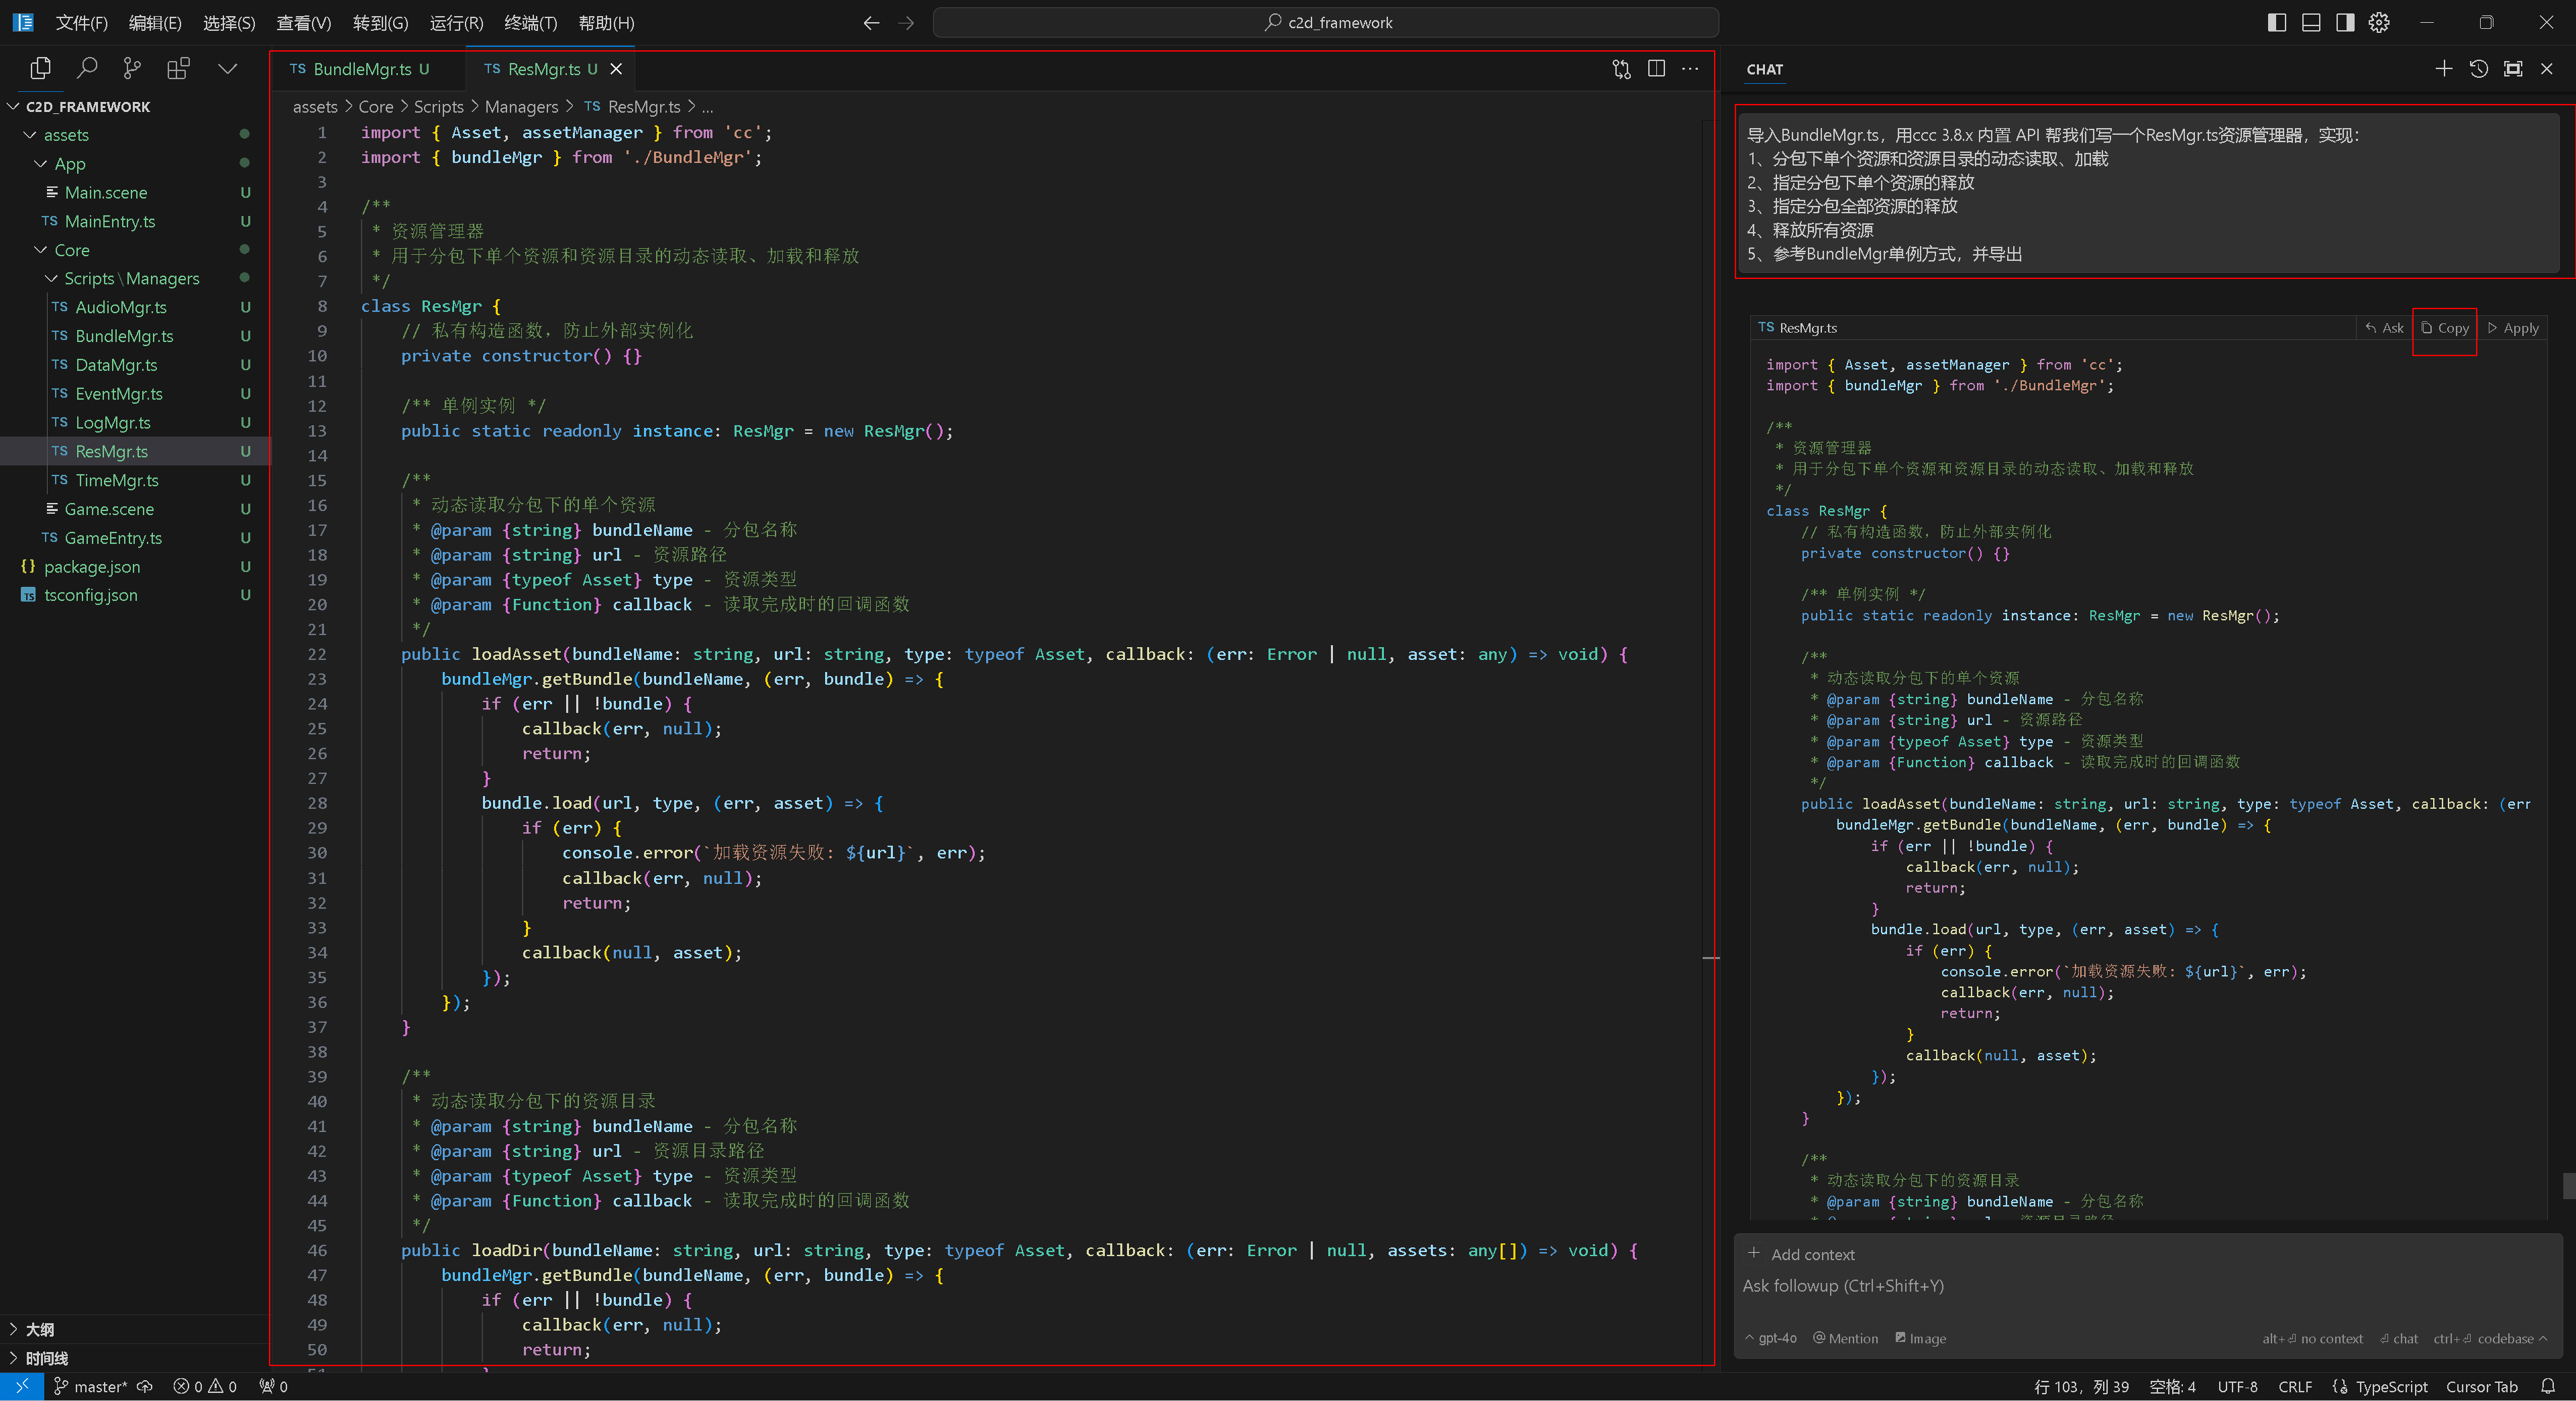
Task: Open changes compare icon in editor toolbar
Action: pyautogui.click(x=1621, y=69)
